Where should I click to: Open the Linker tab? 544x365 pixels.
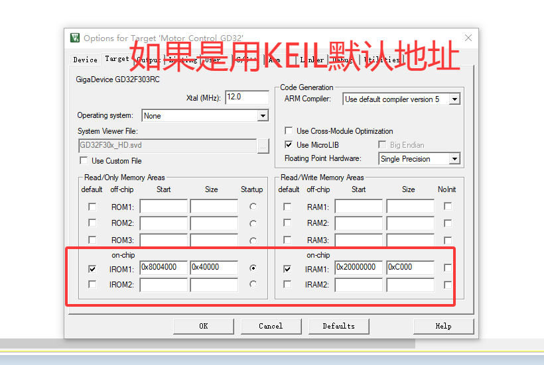coord(312,60)
